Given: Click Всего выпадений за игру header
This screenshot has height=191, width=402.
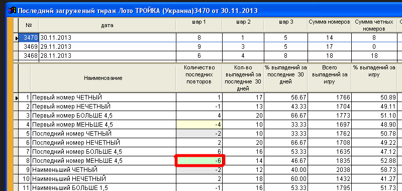Looking at the screenshot, I should [x=330, y=78].
